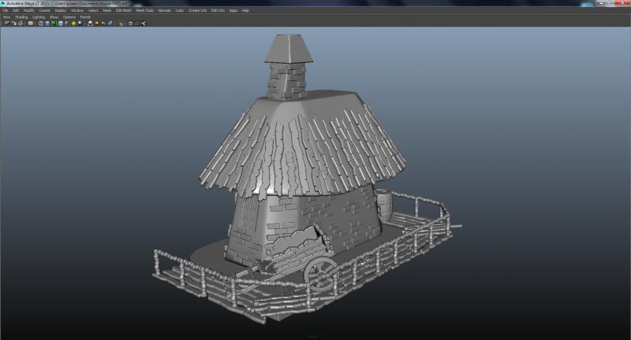This screenshot has width=631, height=340.
Task: Open the viewport Panels menu
Action: click(x=85, y=17)
